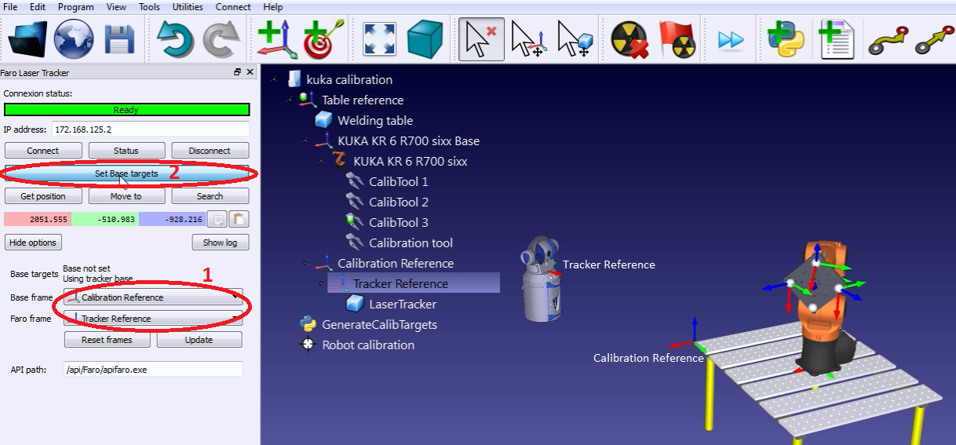The width and height of the screenshot is (956, 445).
Task: Click the Undo arrow icon
Action: pyautogui.click(x=174, y=38)
